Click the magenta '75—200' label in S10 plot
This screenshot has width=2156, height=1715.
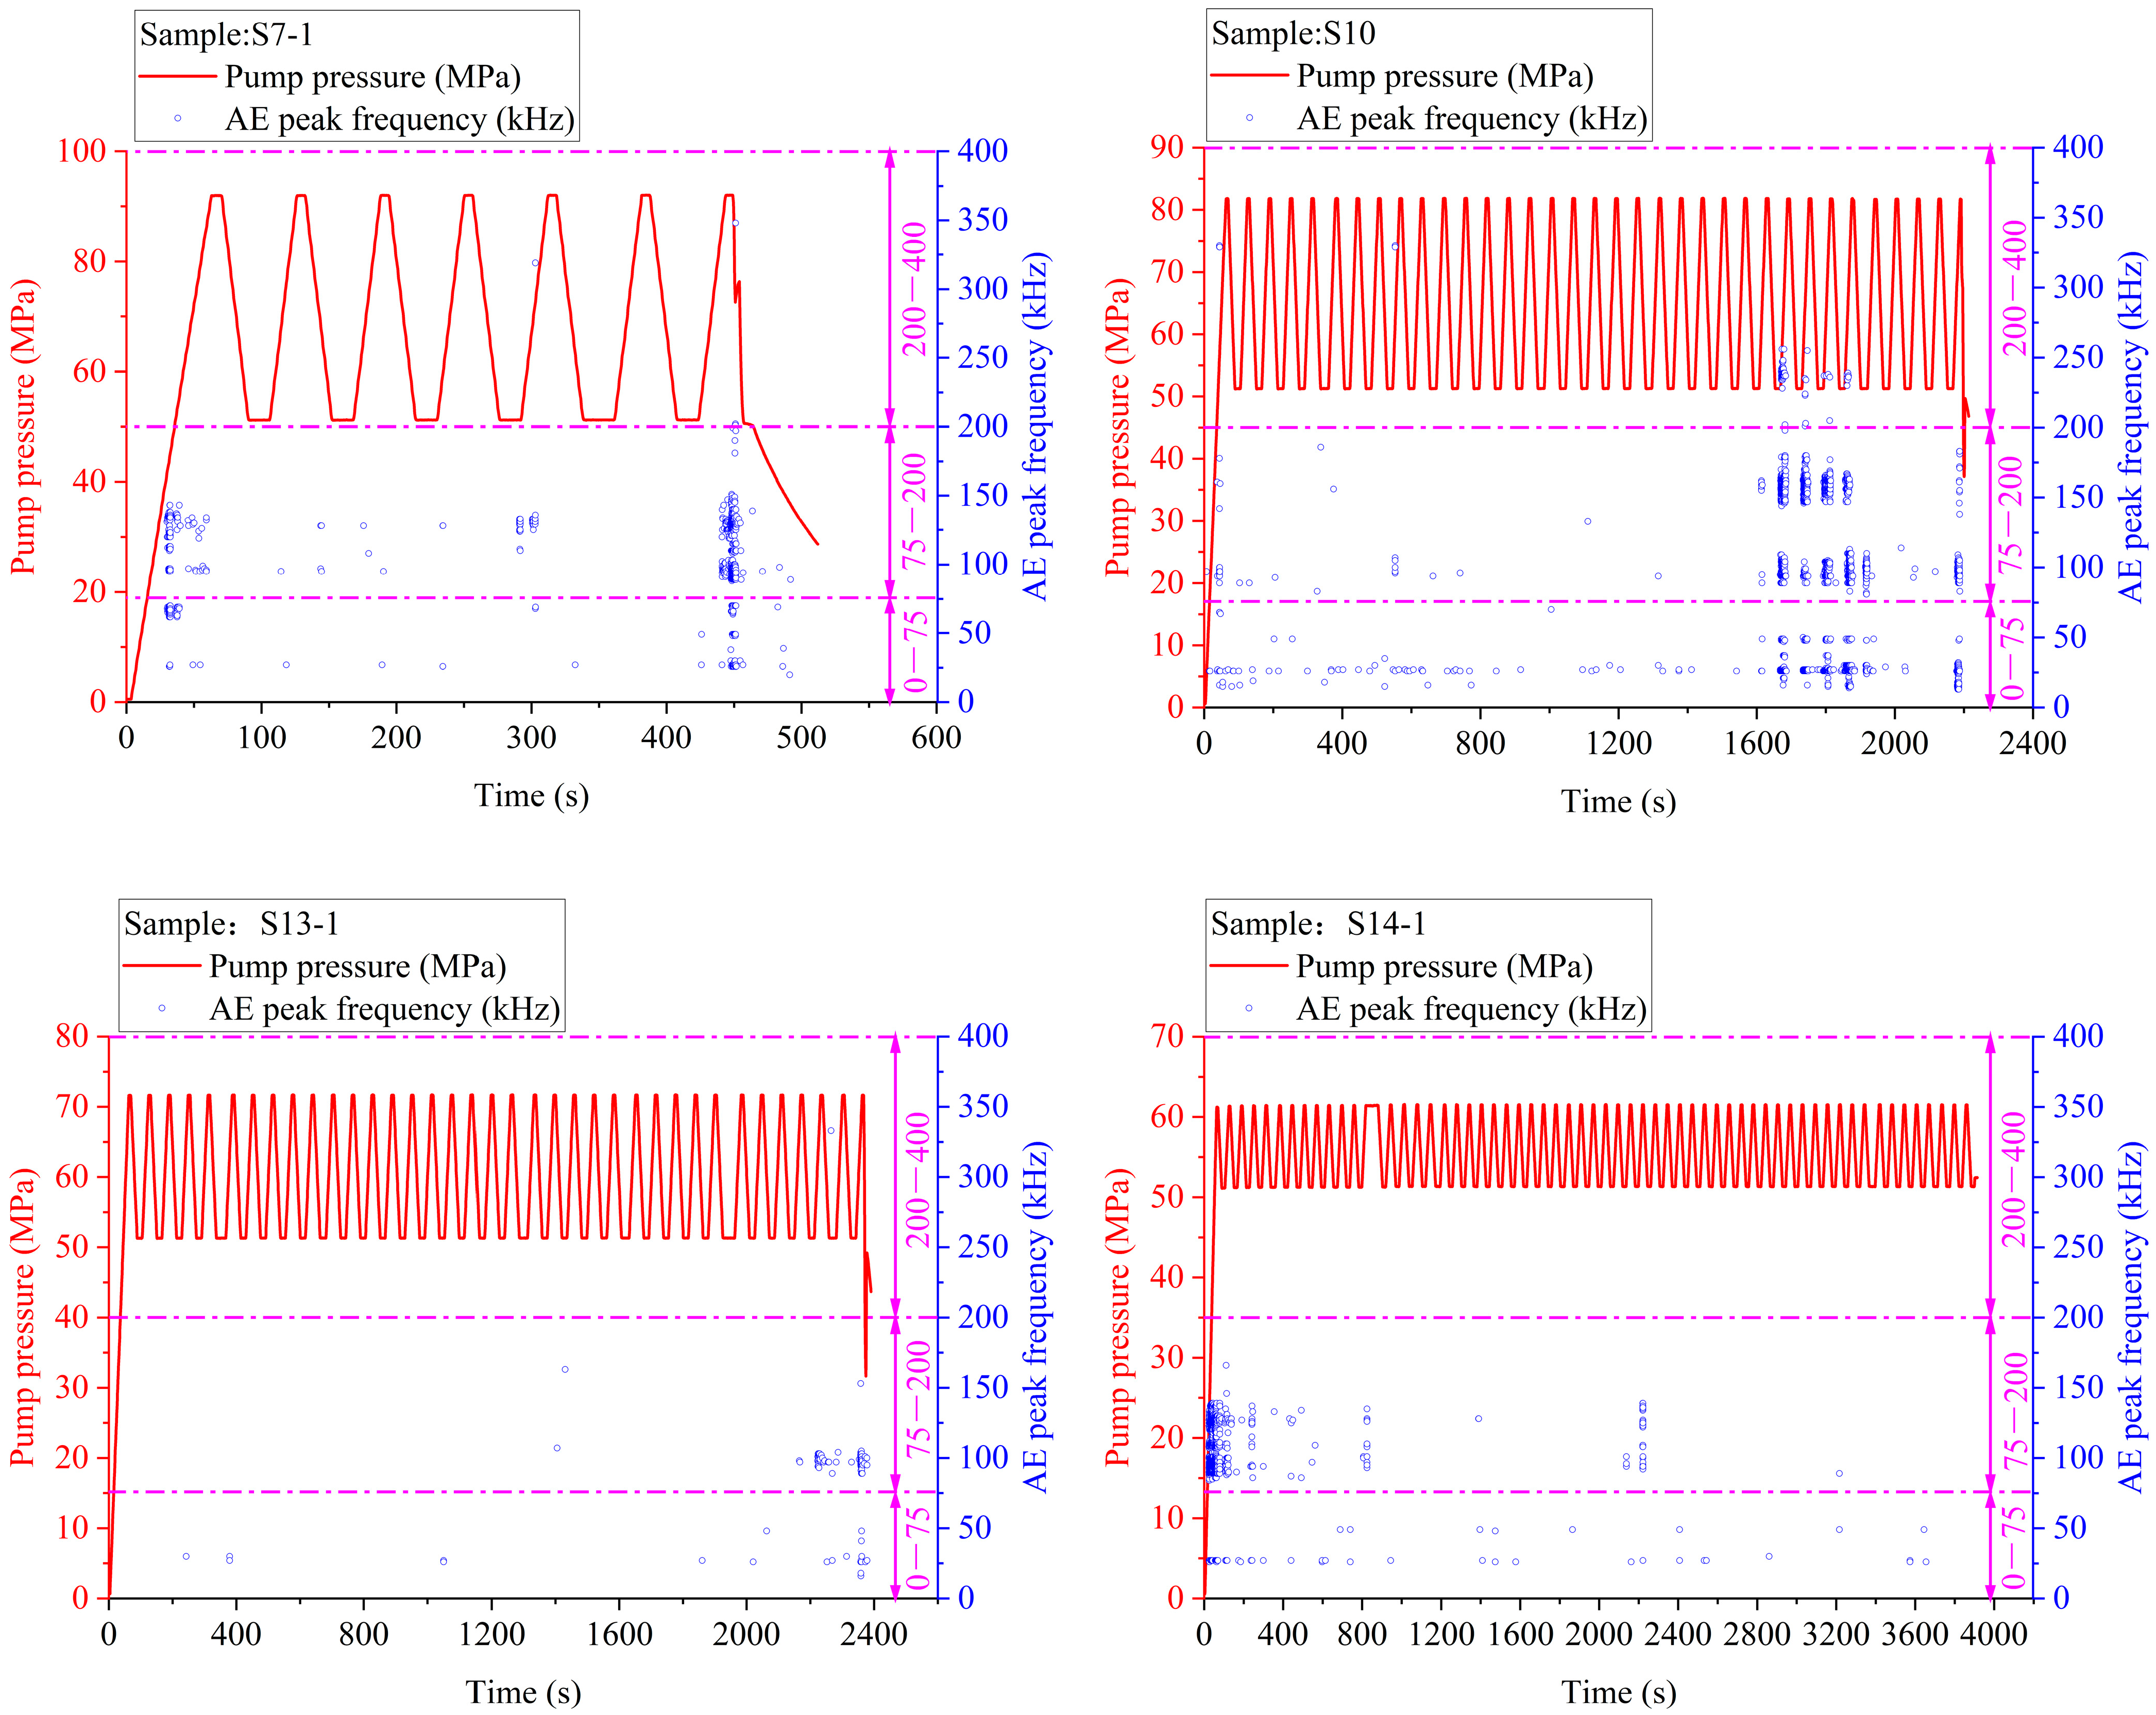[x=2011, y=514]
